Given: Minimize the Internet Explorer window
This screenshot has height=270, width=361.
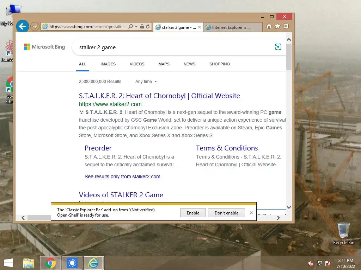Looking at the screenshot, I should coord(262,17).
